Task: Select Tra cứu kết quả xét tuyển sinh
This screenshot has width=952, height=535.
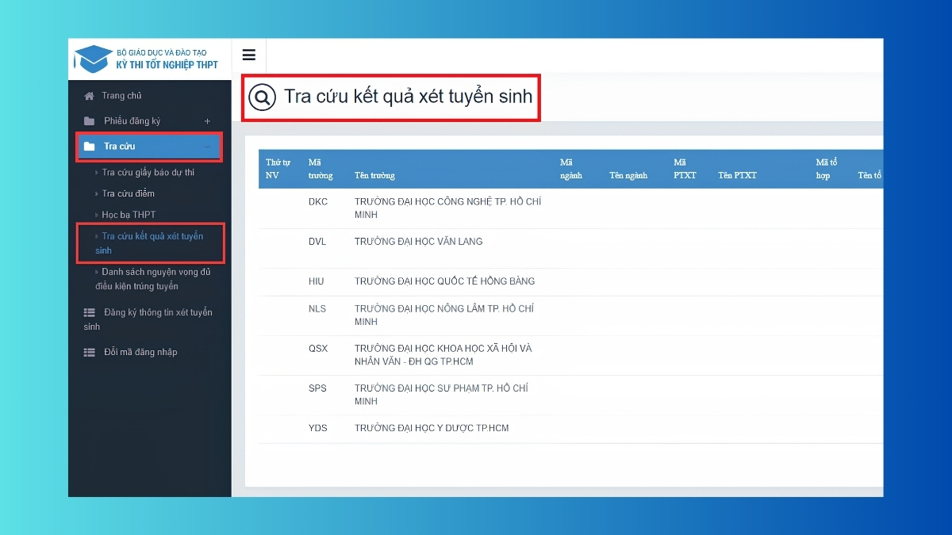Action: pos(148,243)
